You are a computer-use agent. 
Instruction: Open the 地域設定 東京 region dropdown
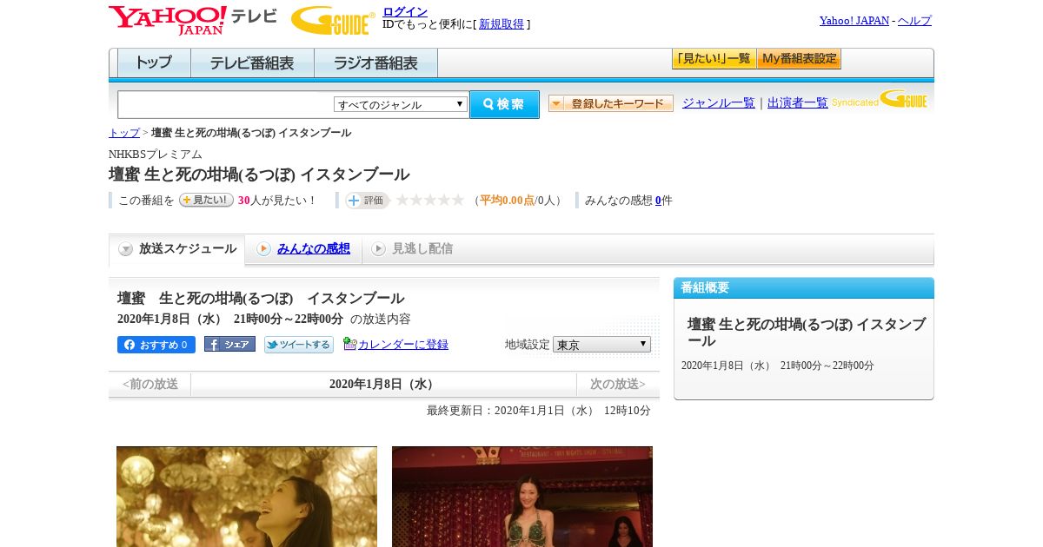(601, 344)
